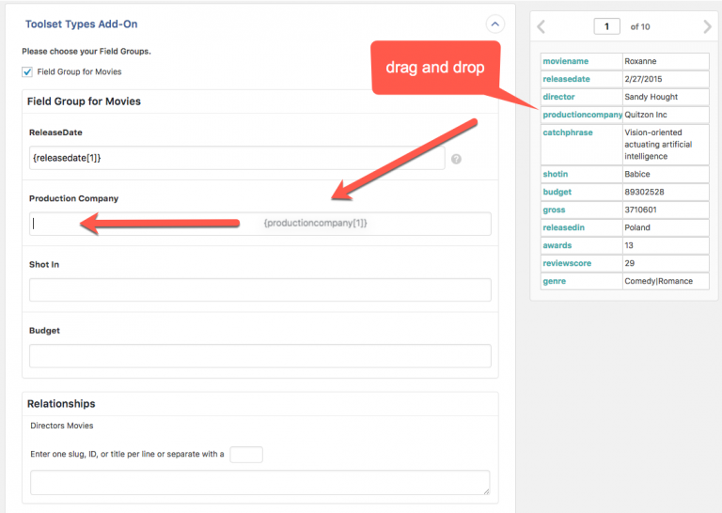Screen dimensions: 722x513
Task: Collapse the Toolset Types Add-On panel
Action: pyautogui.click(x=495, y=23)
